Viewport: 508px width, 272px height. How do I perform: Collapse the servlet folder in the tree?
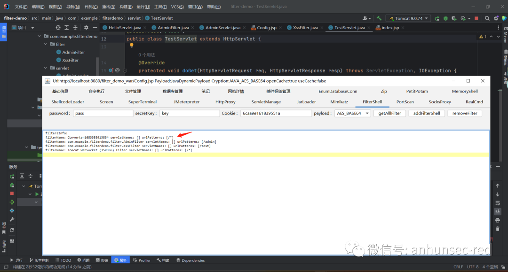pos(45,68)
